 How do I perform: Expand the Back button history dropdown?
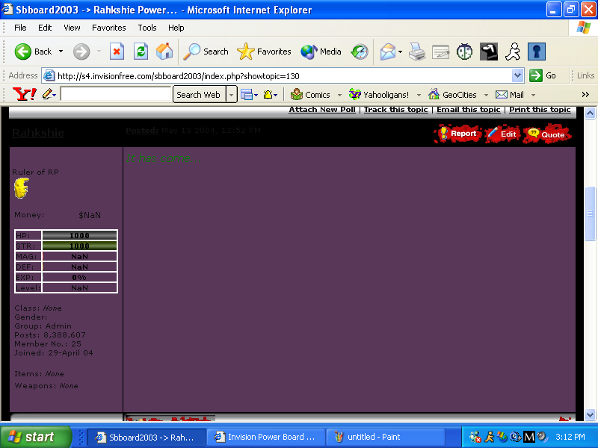[x=61, y=52]
